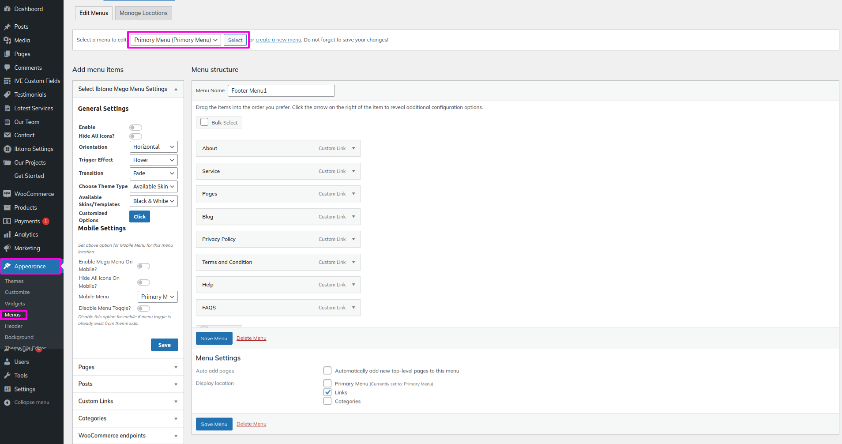The height and width of the screenshot is (444, 842).
Task: Click the create a new menu link
Action: point(278,40)
